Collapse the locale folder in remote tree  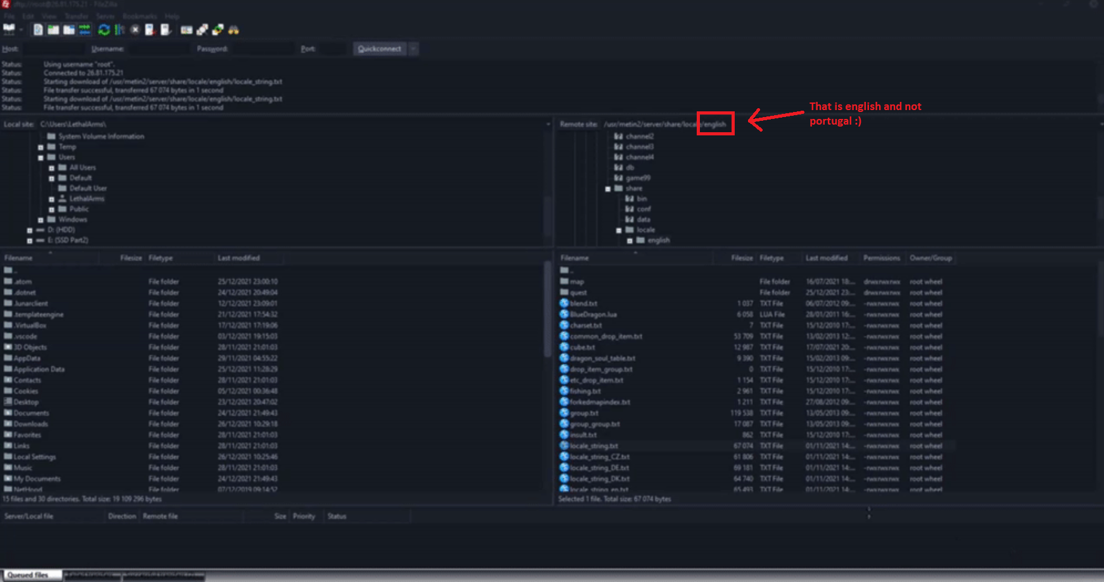619,231
